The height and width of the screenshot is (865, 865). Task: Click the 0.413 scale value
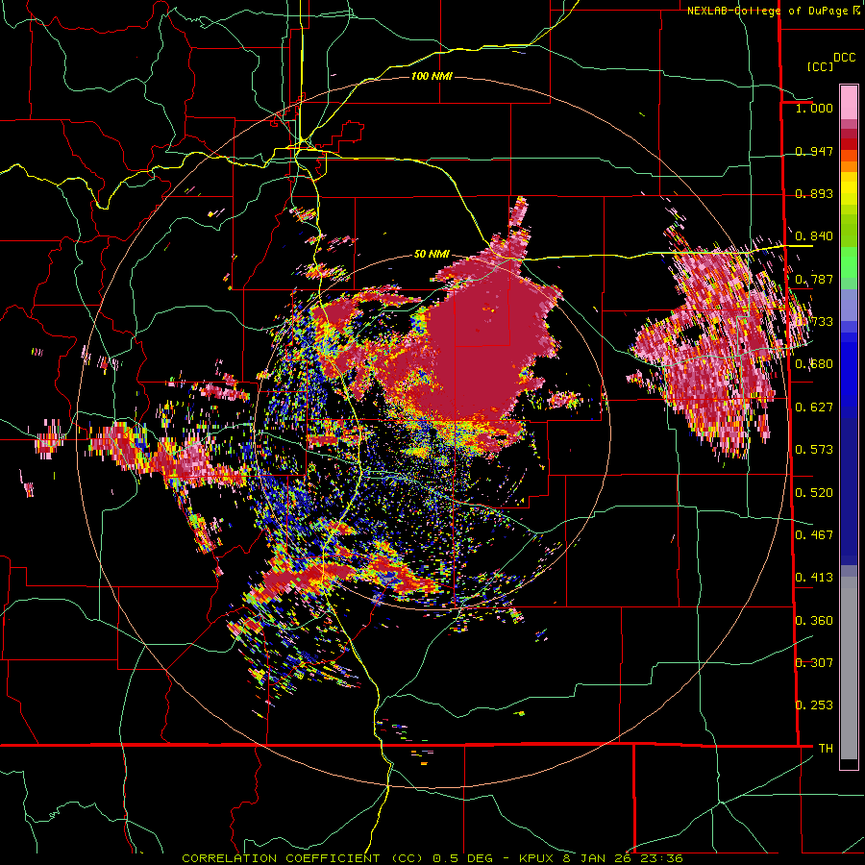tap(814, 578)
